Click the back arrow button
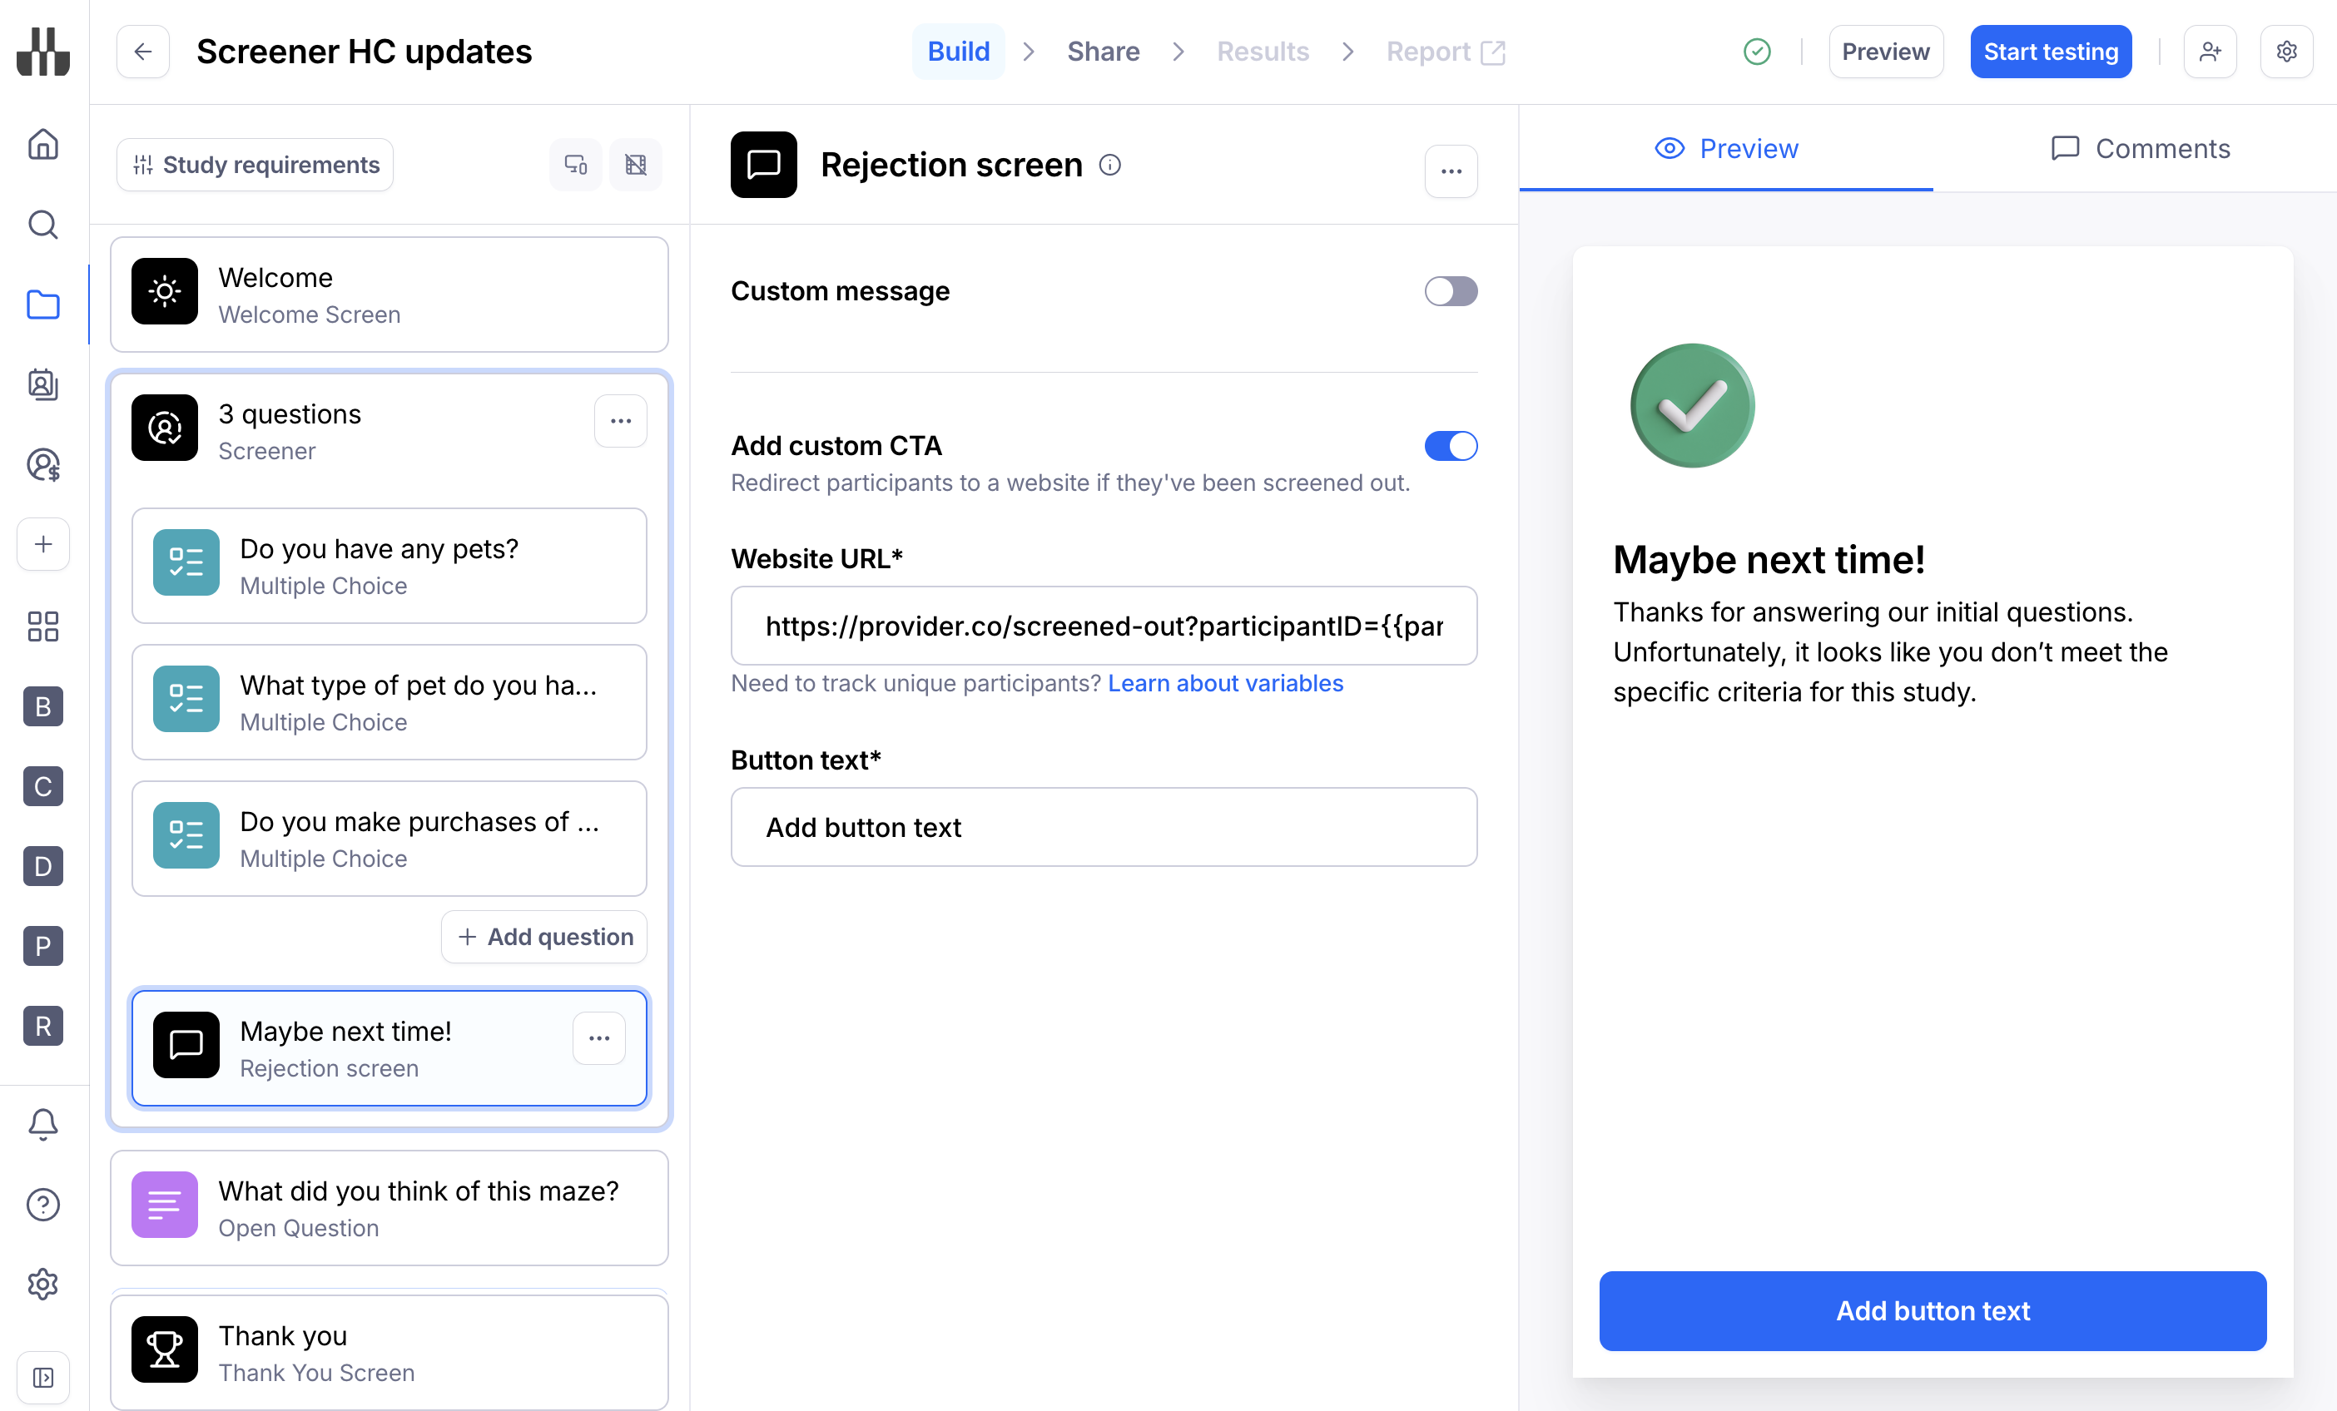Viewport: 2337px width, 1411px height. click(x=142, y=52)
